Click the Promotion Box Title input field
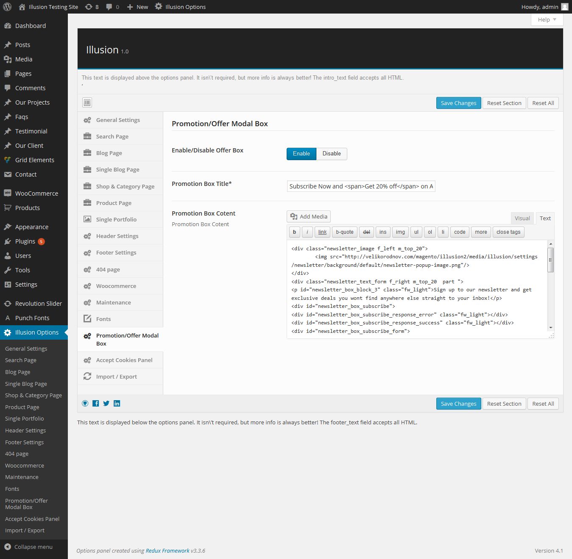The width and height of the screenshot is (572, 559). (361, 186)
